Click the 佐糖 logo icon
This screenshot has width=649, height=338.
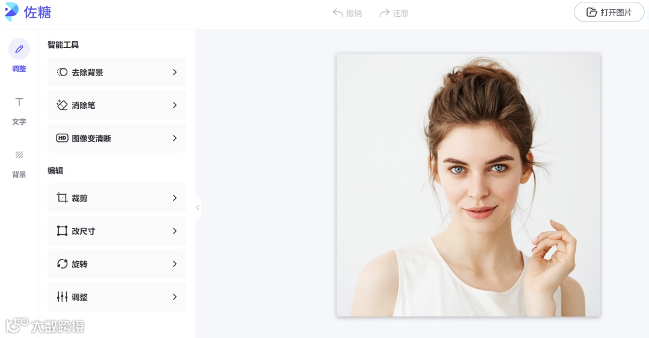point(11,11)
